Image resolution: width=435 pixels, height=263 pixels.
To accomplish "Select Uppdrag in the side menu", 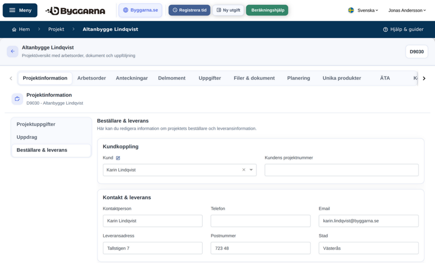I will [x=51, y=137].
